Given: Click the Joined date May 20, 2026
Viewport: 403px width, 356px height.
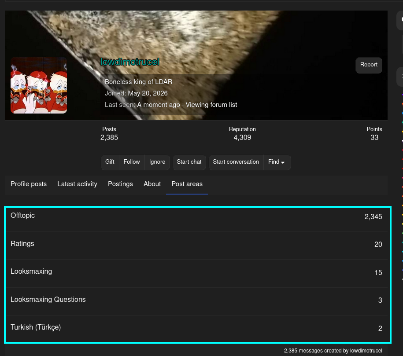Looking at the screenshot, I should [x=148, y=93].
